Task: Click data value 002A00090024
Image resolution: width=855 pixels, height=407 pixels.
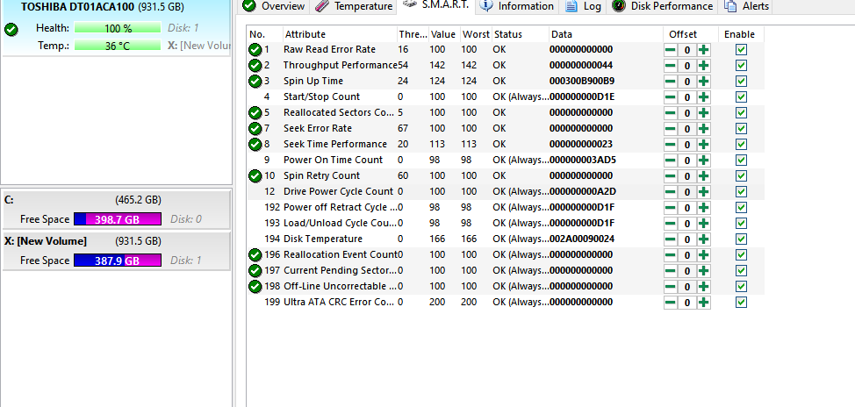Action: [582, 239]
